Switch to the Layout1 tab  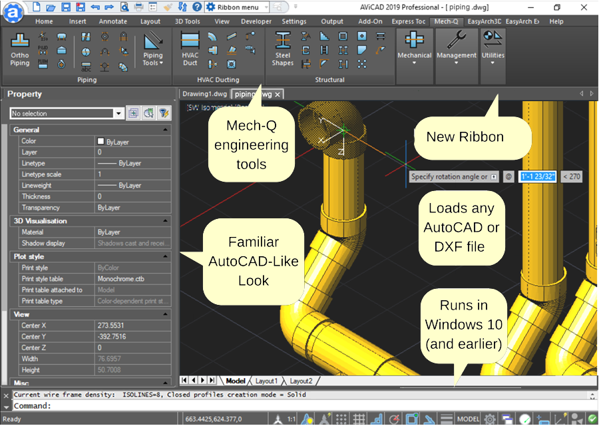[266, 381]
